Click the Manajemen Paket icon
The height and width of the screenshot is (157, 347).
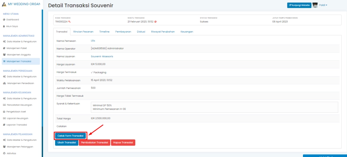[x=4, y=48]
